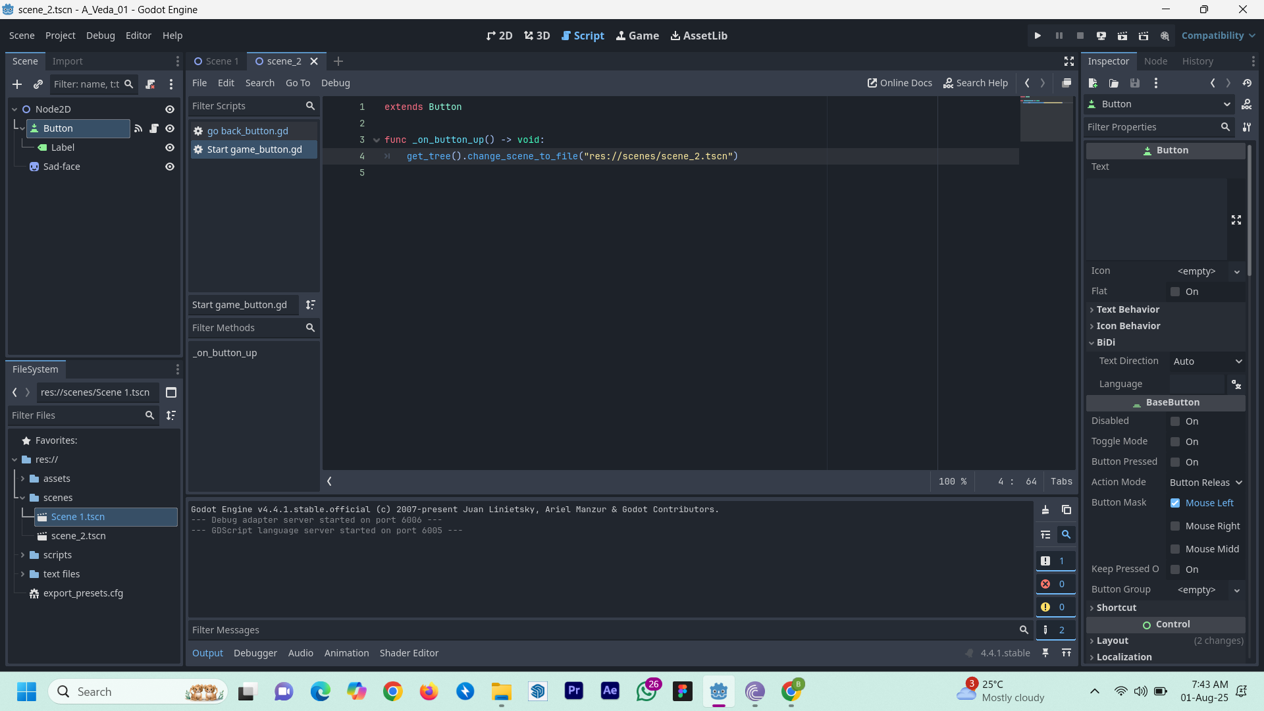Expand the assets folder
Viewport: 1264px width, 711px height.
click(x=22, y=479)
